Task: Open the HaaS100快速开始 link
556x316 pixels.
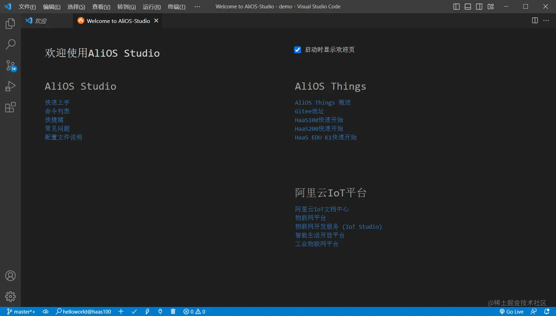Action: click(x=319, y=120)
